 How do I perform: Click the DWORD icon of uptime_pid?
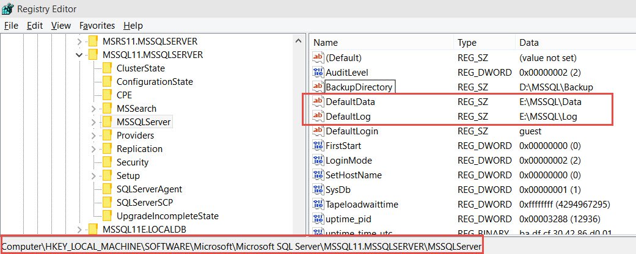pyautogui.click(x=318, y=219)
